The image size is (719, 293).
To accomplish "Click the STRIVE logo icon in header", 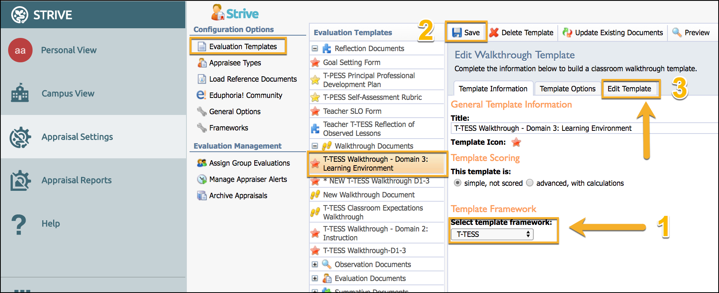I will pyautogui.click(x=20, y=15).
